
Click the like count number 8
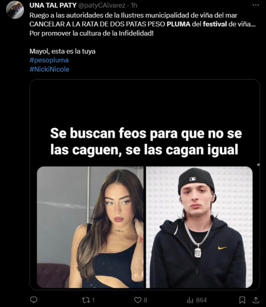tap(146, 300)
